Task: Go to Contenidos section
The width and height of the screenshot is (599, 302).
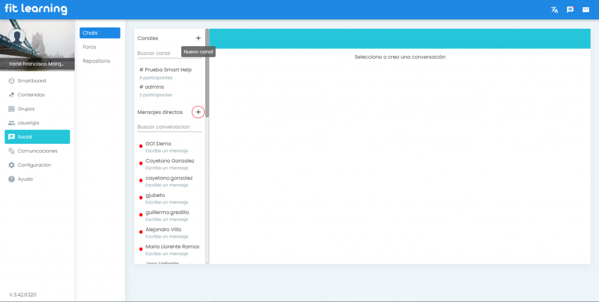Action: [x=31, y=95]
